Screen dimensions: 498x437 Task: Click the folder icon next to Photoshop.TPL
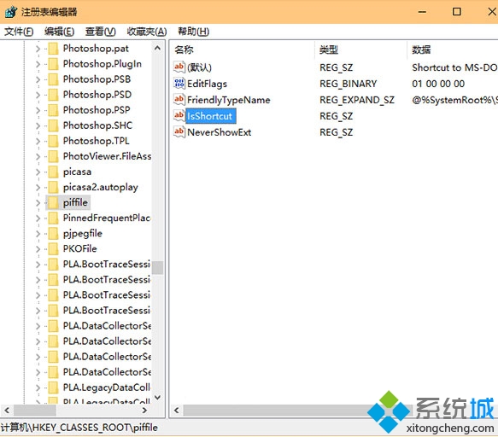tap(53, 141)
